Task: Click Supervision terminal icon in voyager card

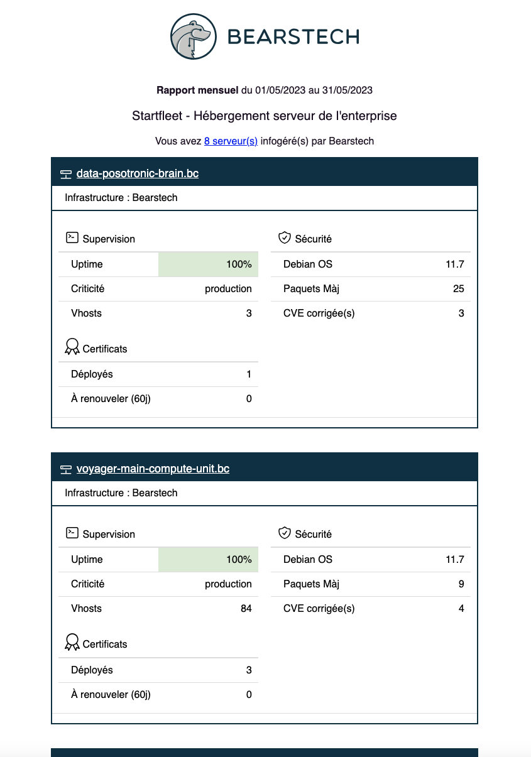Action: [x=72, y=533]
